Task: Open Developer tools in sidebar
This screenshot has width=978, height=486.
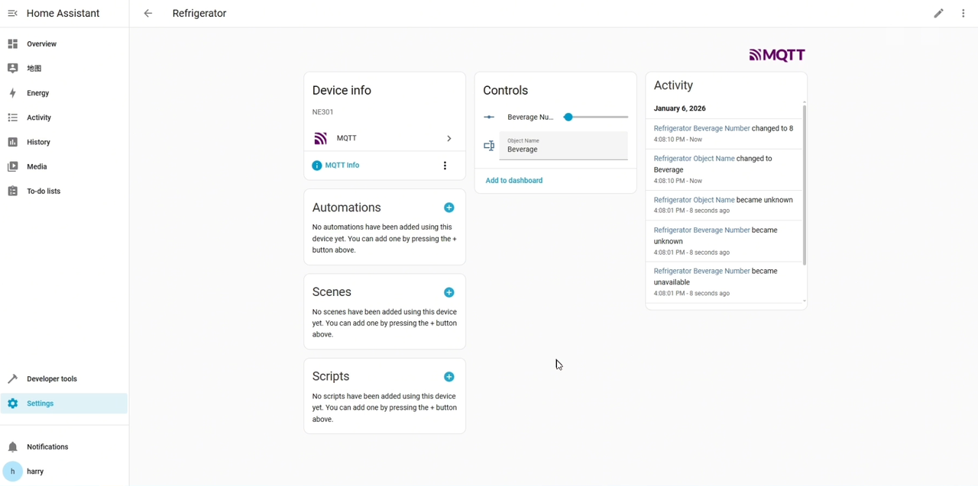Action: coord(51,379)
